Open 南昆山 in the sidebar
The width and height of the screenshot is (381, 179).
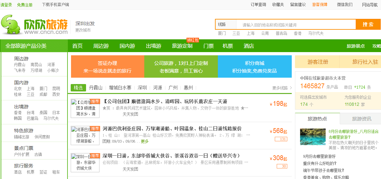(36, 65)
